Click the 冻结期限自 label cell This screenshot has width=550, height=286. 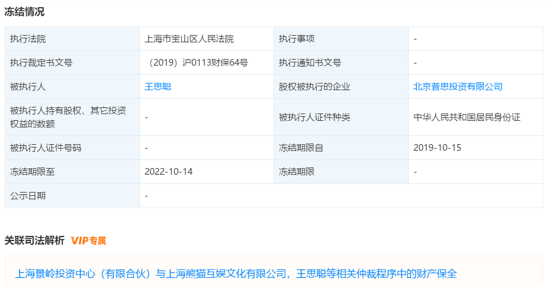(x=301, y=148)
